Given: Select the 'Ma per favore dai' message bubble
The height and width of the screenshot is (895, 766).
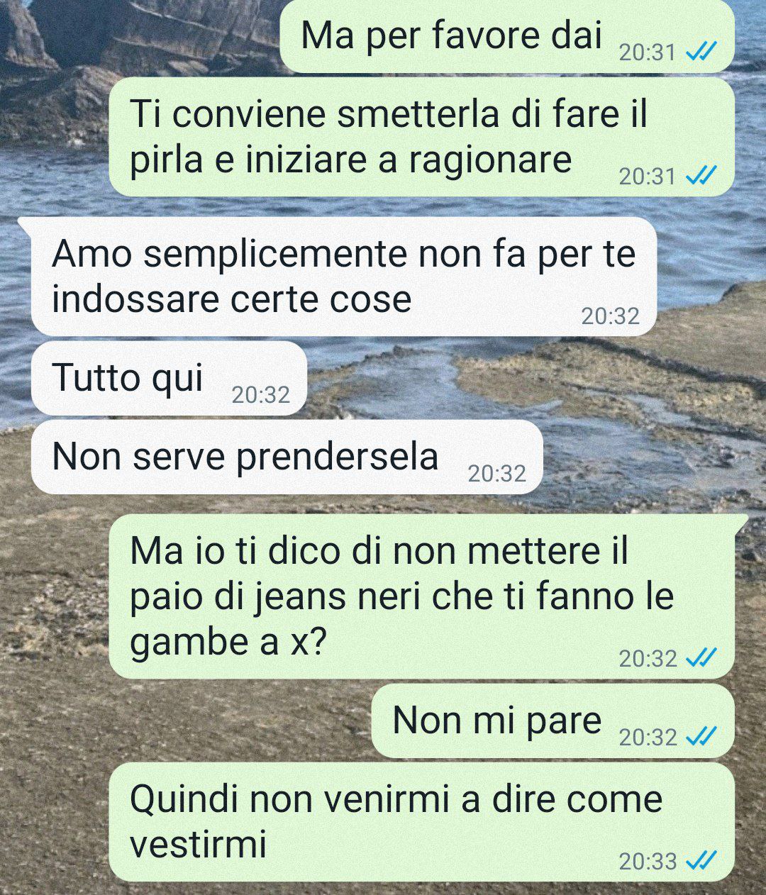Looking at the screenshot, I should 507,36.
